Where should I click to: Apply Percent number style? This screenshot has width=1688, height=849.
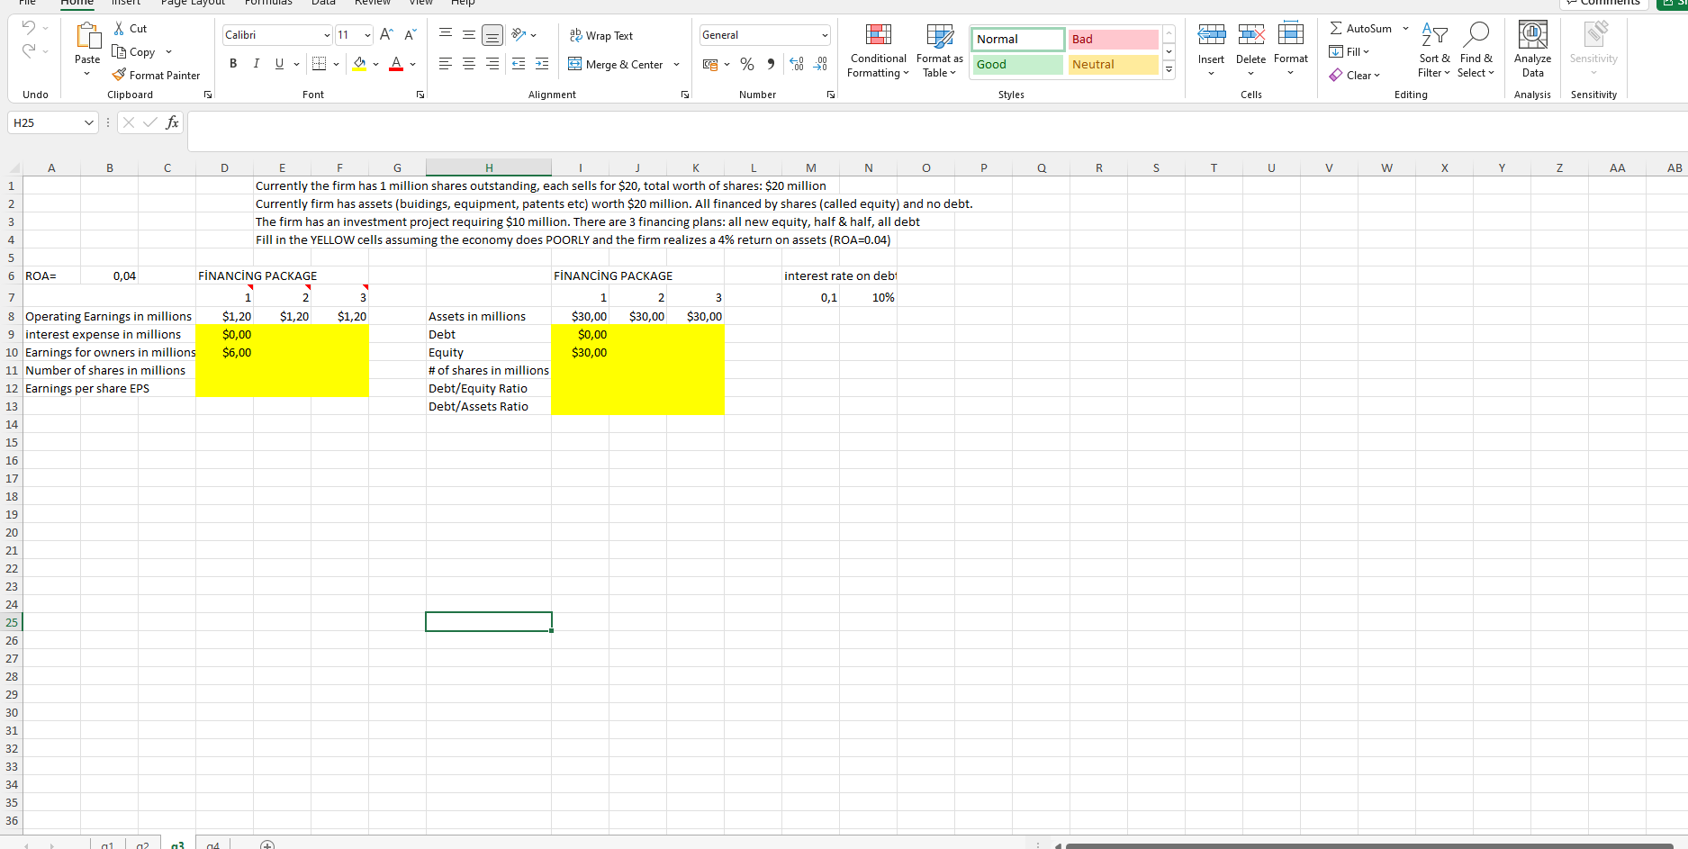click(x=747, y=64)
